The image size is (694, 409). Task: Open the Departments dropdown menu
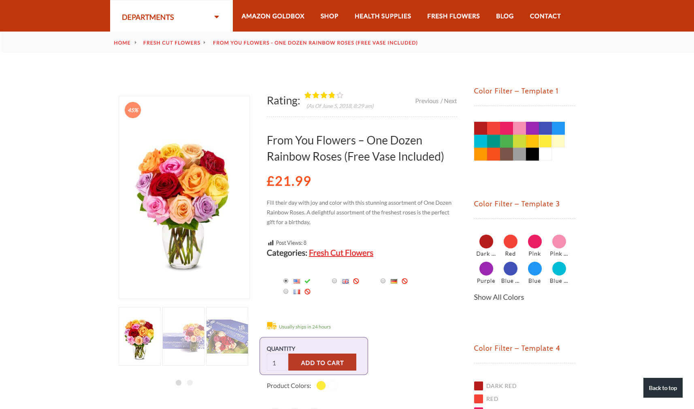pos(171,17)
